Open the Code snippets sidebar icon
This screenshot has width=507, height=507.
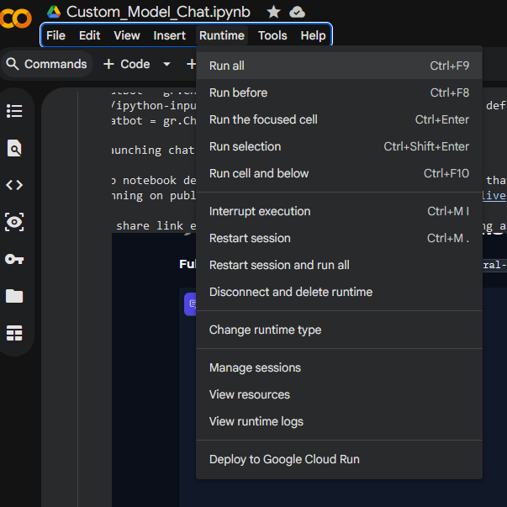coord(14,185)
